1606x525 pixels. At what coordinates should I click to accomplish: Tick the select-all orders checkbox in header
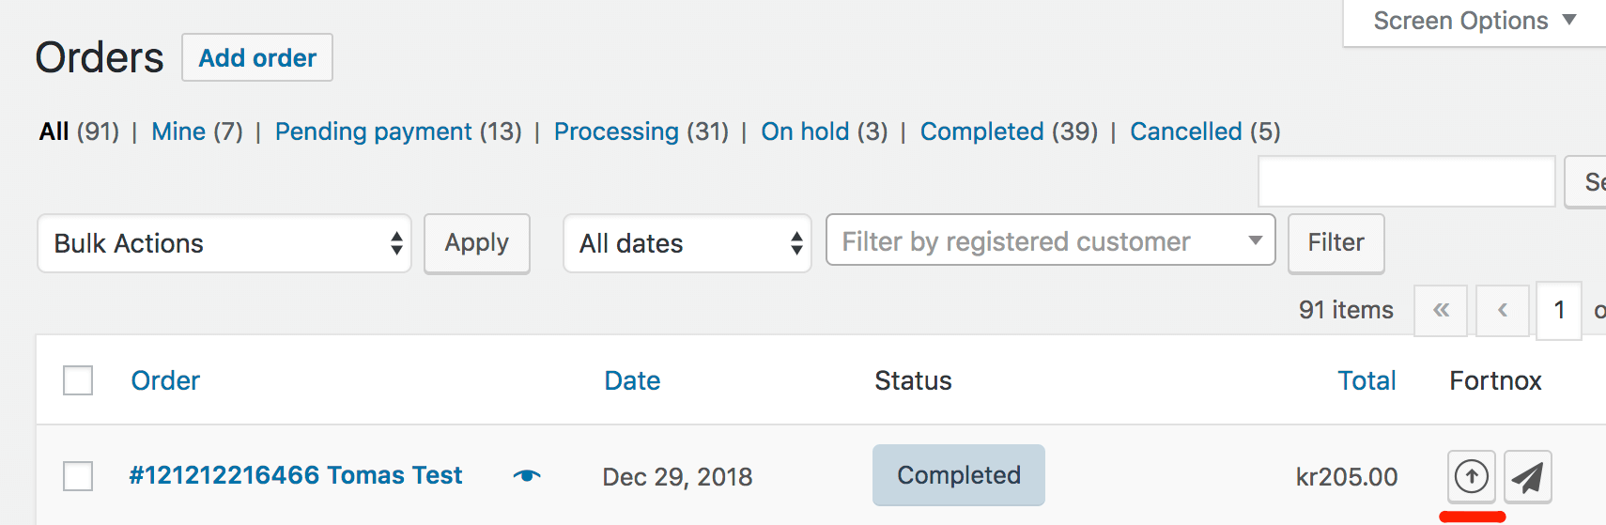pos(78,380)
